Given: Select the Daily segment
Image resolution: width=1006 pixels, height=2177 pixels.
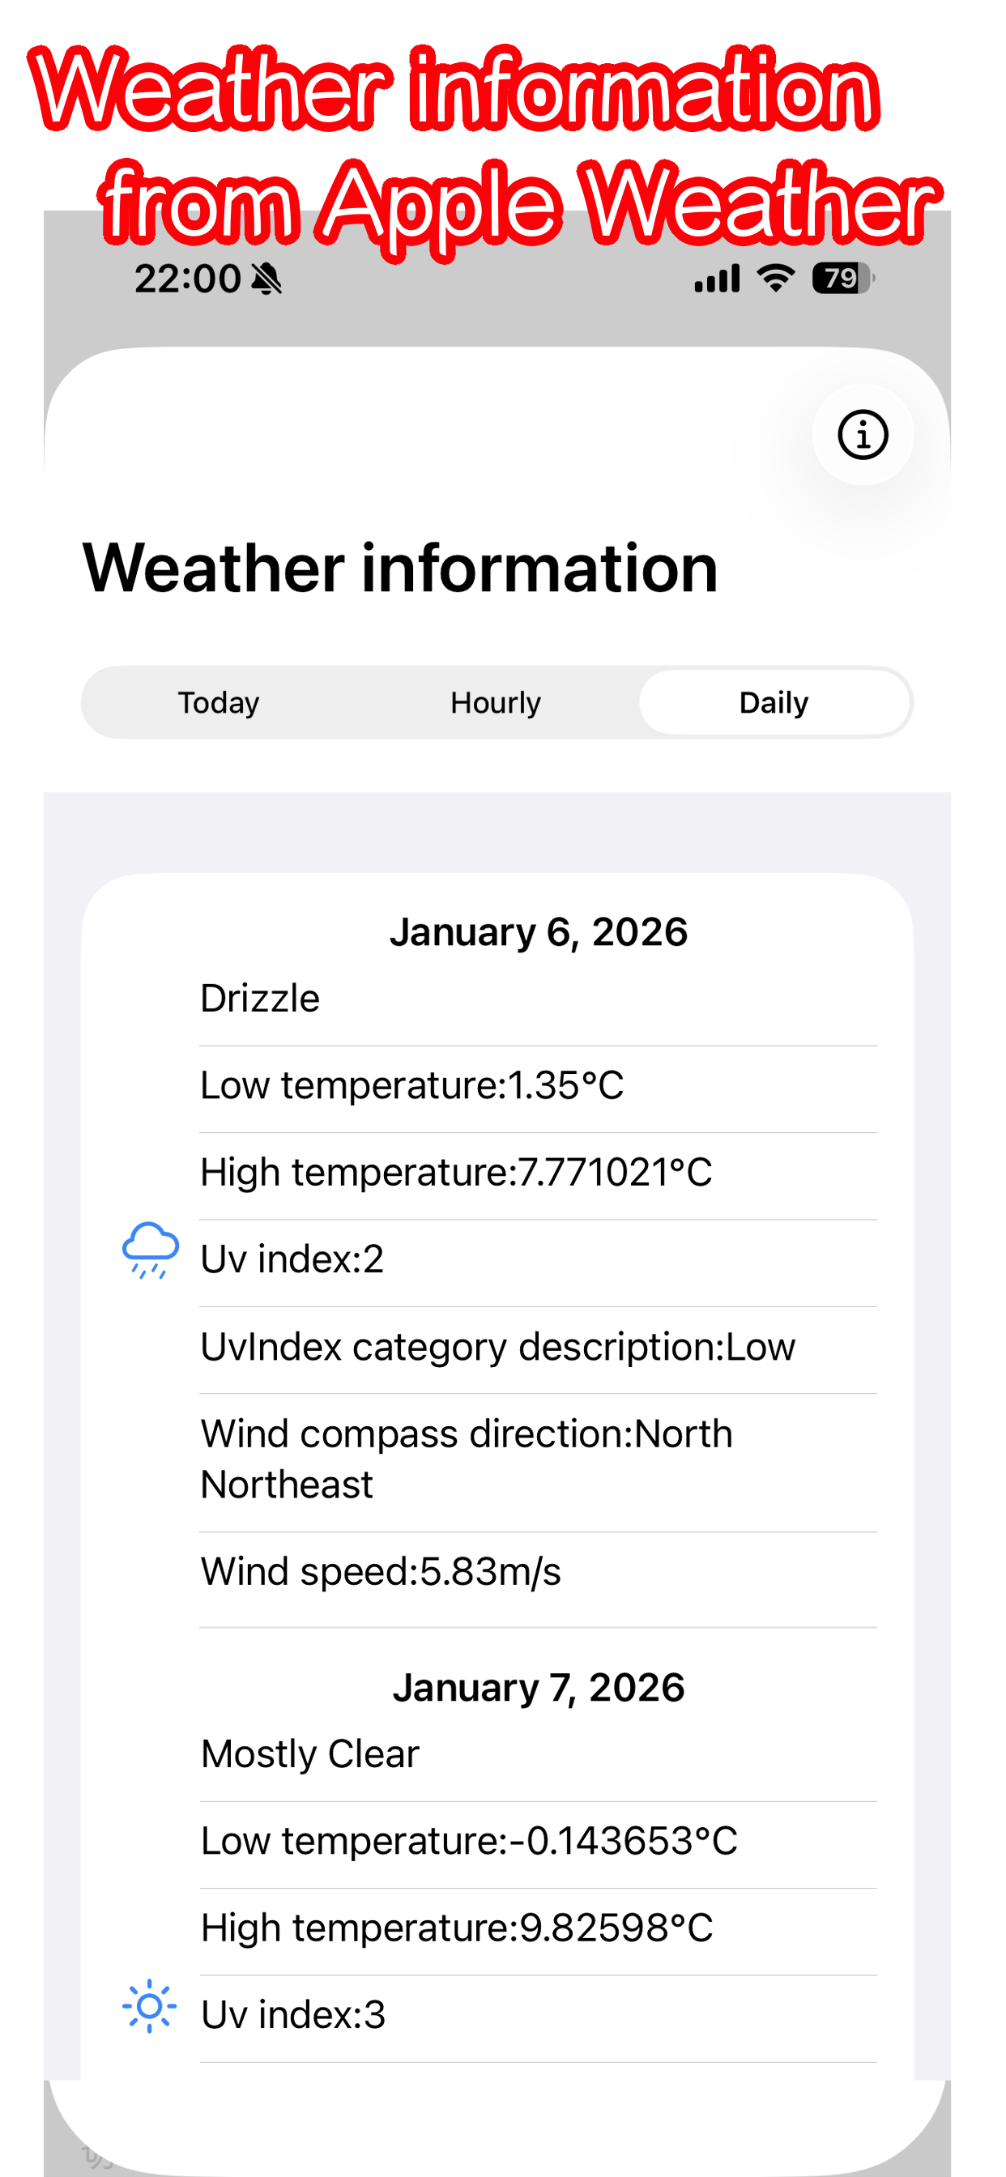Looking at the screenshot, I should click(x=774, y=702).
